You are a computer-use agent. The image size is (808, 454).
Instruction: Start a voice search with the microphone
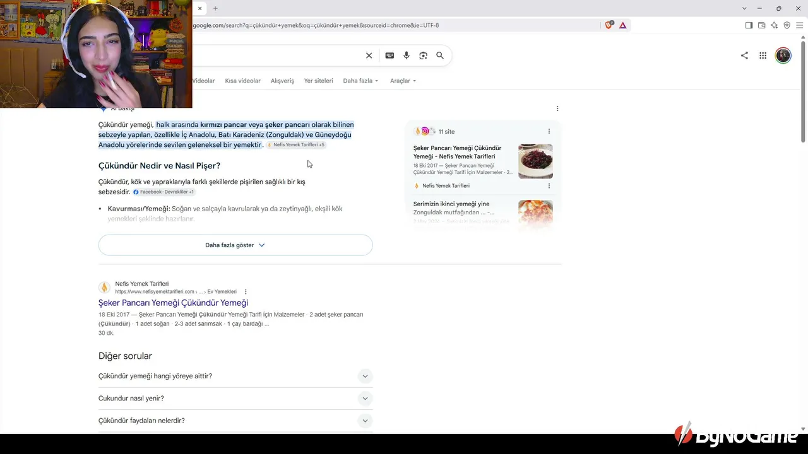[x=407, y=55]
